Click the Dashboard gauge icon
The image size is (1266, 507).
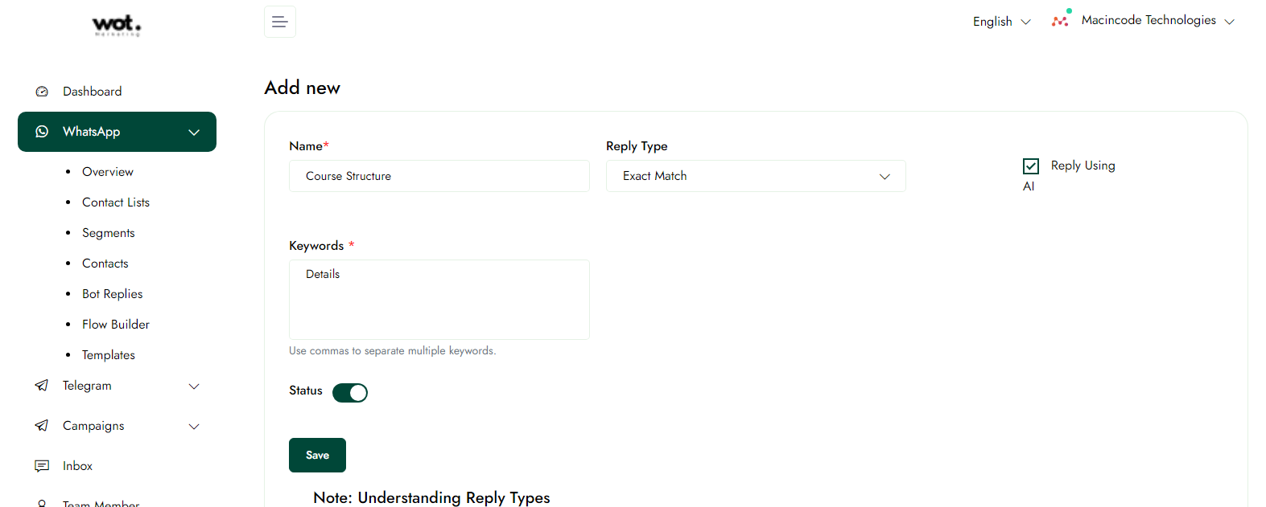(42, 92)
